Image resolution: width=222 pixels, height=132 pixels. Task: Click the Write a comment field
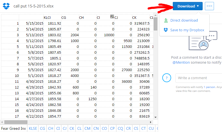click(199, 78)
